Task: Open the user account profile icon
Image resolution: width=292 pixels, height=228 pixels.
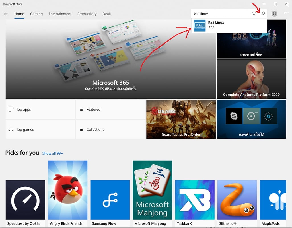Action: [274, 14]
